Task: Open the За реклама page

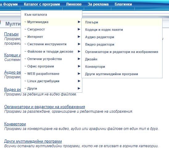Action: click(98, 4)
